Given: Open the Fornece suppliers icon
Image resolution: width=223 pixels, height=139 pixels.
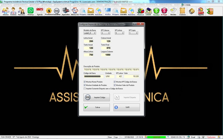Looking at the screenshot, I should pyautogui.click(x=13, y=11).
